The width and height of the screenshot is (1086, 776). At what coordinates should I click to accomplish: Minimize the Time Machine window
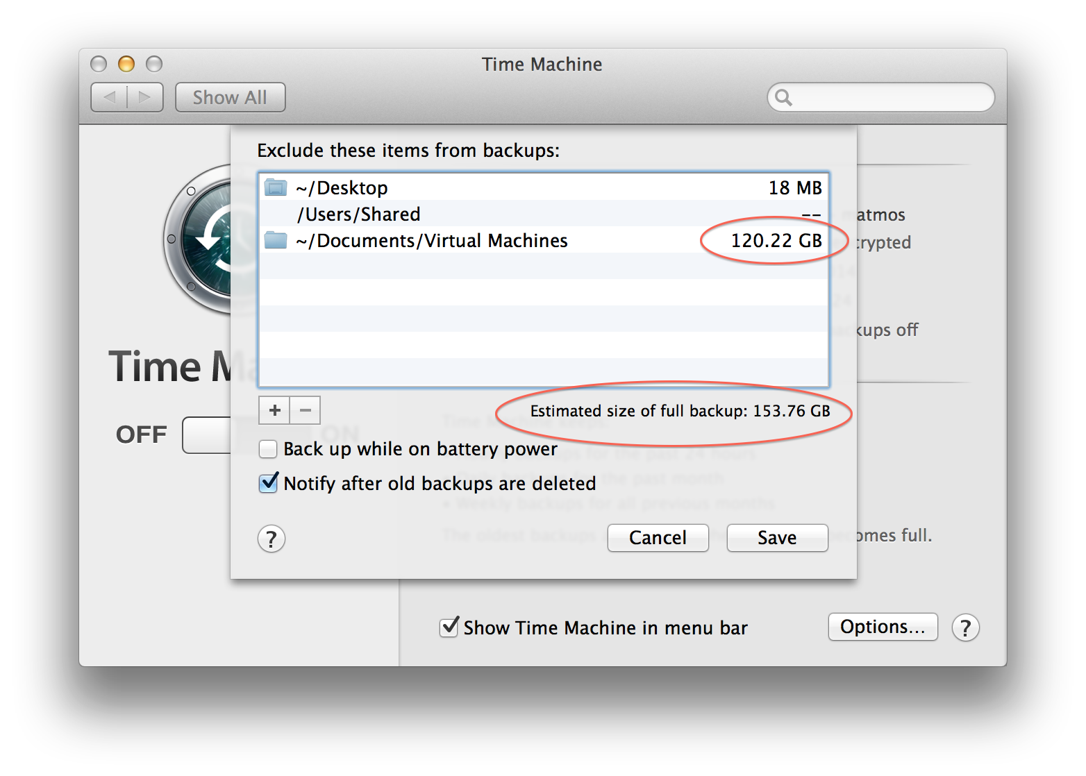point(126,64)
